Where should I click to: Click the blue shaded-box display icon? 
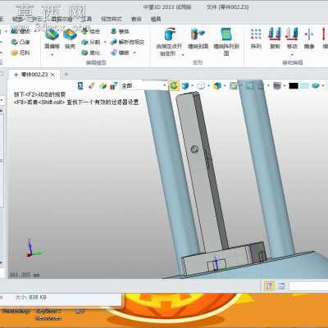184,86
